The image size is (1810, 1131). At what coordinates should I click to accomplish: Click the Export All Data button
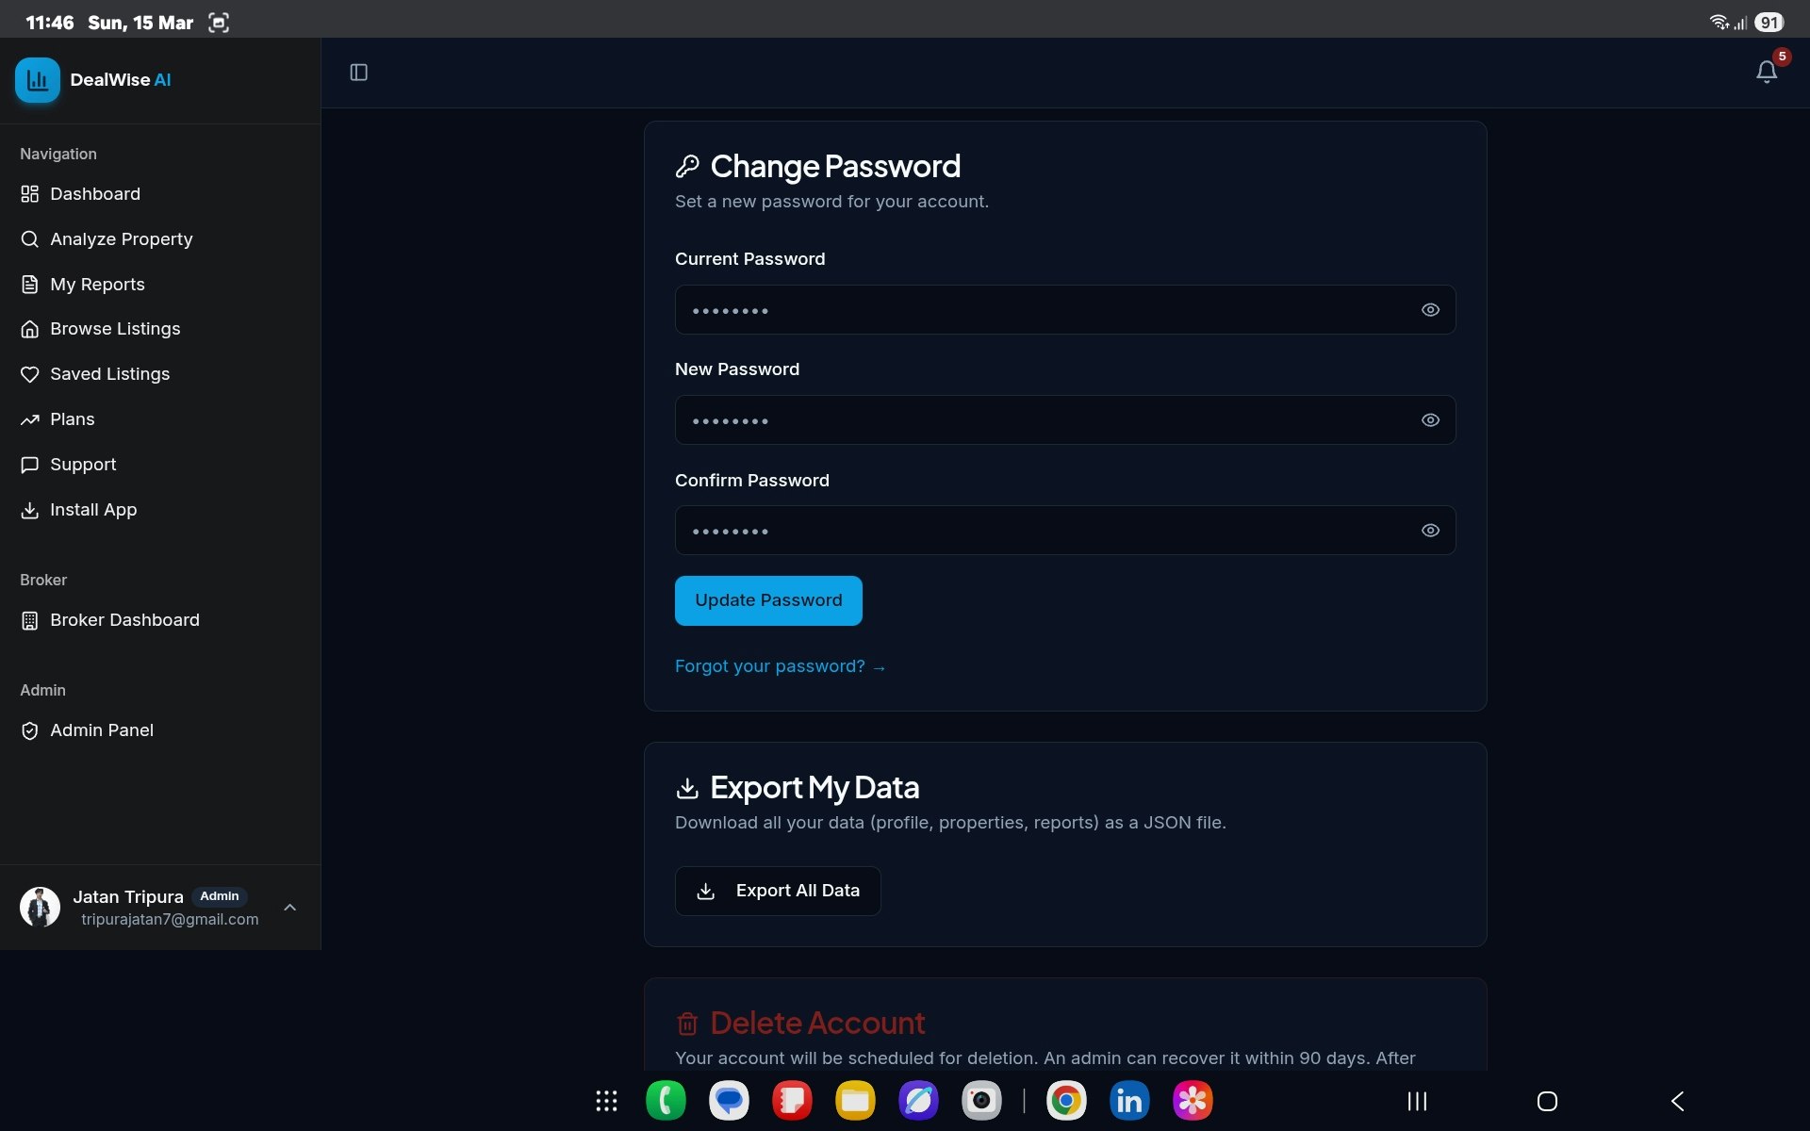[x=777, y=890]
